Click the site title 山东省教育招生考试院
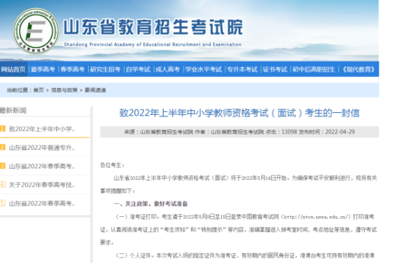Screen dimensions: 395x263 point(153,26)
